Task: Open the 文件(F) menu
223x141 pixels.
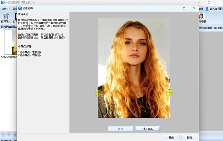Action: 5,9
